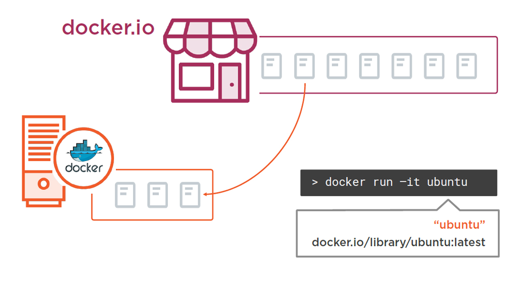The width and height of the screenshot is (516, 290).
Task: Click the middle local image in orange box
Action: click(157, 195)
